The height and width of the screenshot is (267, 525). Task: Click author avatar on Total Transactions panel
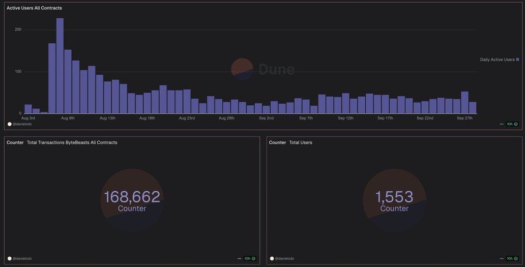[9, 259]
